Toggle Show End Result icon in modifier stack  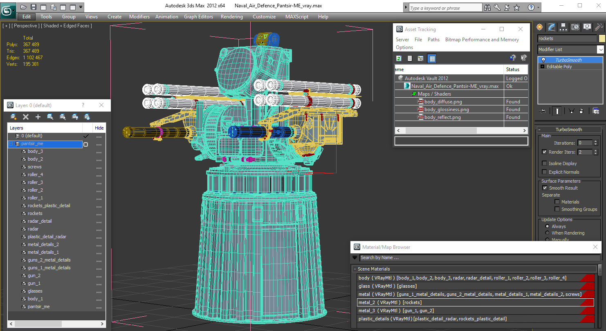pos(557,111)
